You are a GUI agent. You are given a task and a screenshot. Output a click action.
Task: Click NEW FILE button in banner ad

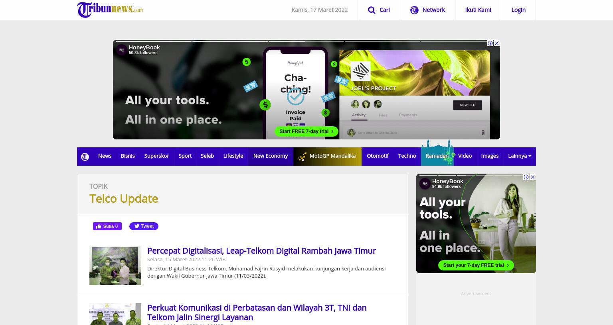point(467,105)
